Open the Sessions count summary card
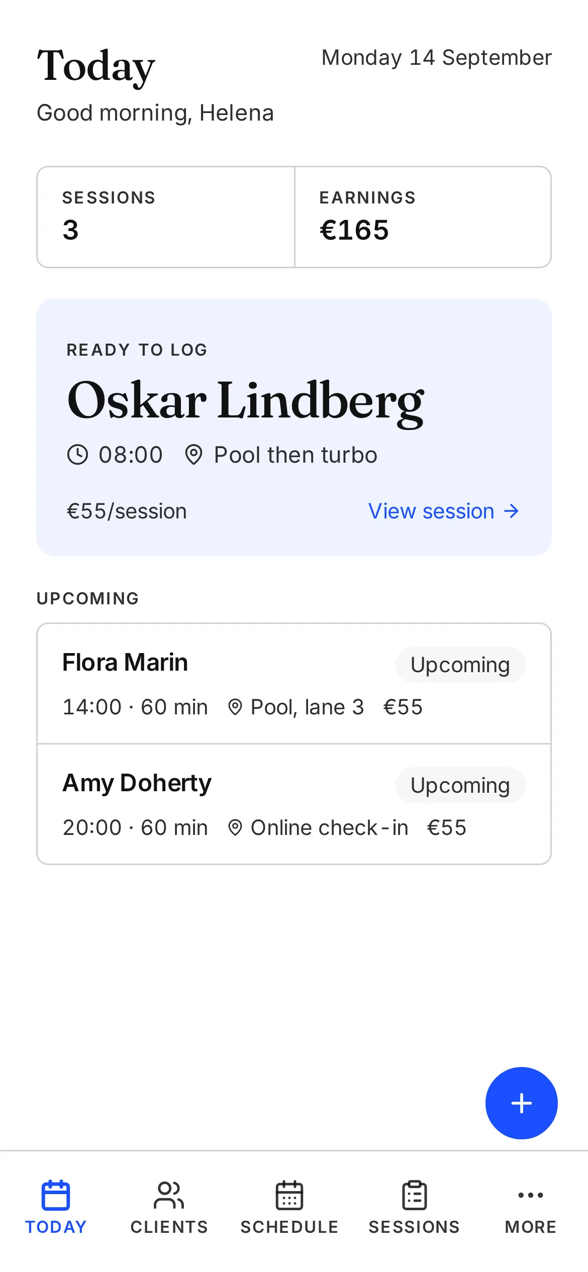The width and height of the screenshot is (588, 1272). click(x=166, y=217)
